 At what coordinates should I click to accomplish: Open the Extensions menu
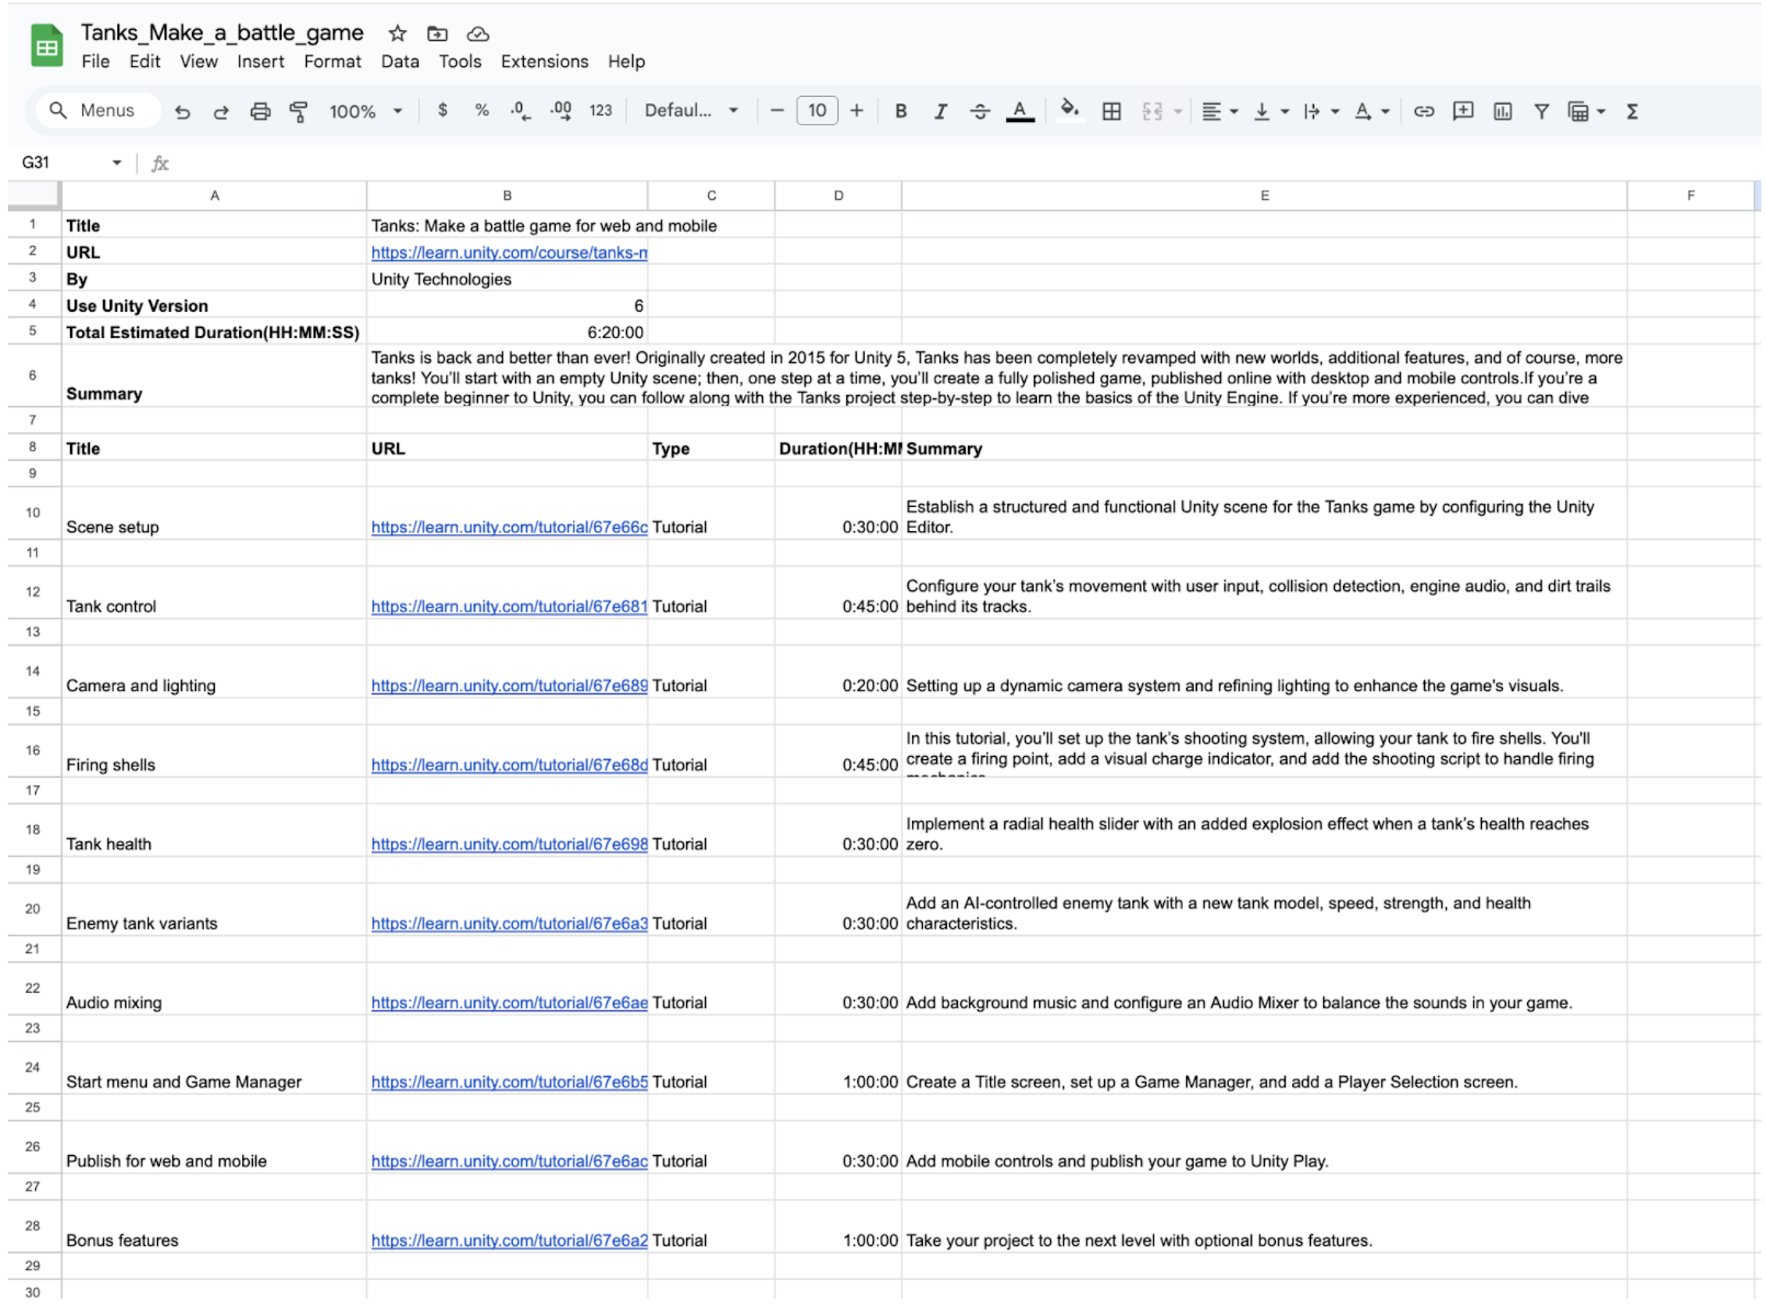click(x=544, y=62)
